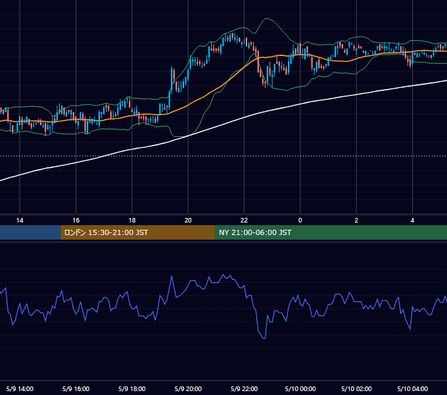Click the 14 hour label on price chart axis
This screenshot has width=447, height=395.
[20, 221]
